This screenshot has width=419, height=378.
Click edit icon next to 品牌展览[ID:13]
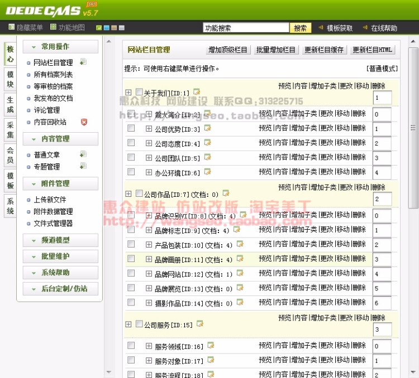240,287
